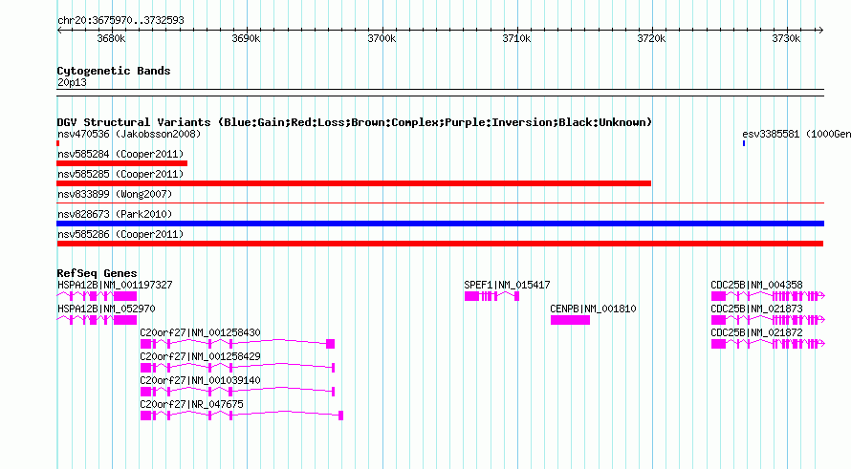Click the CDC25B NM_021873 gene glyph
This screenshot has width=851, height=469.
pyautogui.click(x=768, y=320)
